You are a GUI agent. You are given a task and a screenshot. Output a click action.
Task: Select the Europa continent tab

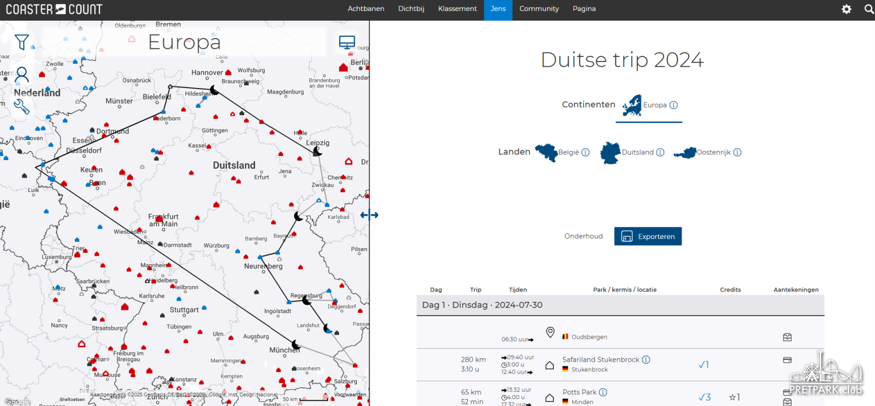point(648,106)
